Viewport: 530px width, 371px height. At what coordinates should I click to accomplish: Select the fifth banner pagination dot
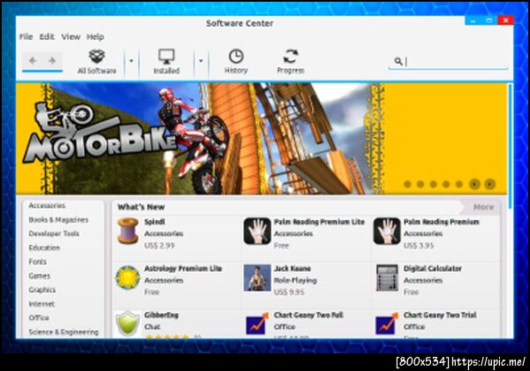tap(459, 184)
